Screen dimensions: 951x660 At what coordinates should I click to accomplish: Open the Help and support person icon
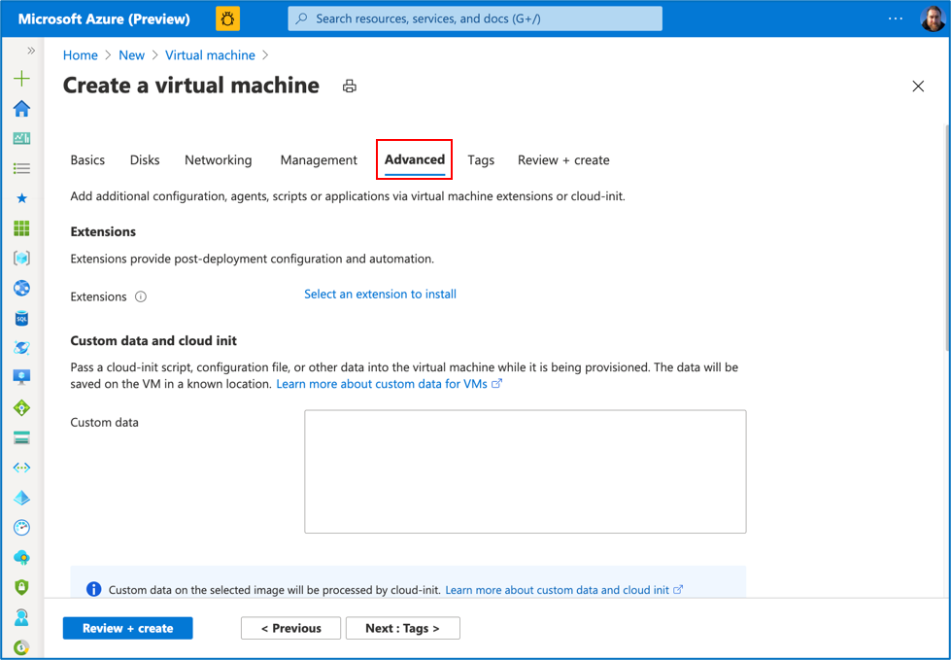tap(21, 617)
